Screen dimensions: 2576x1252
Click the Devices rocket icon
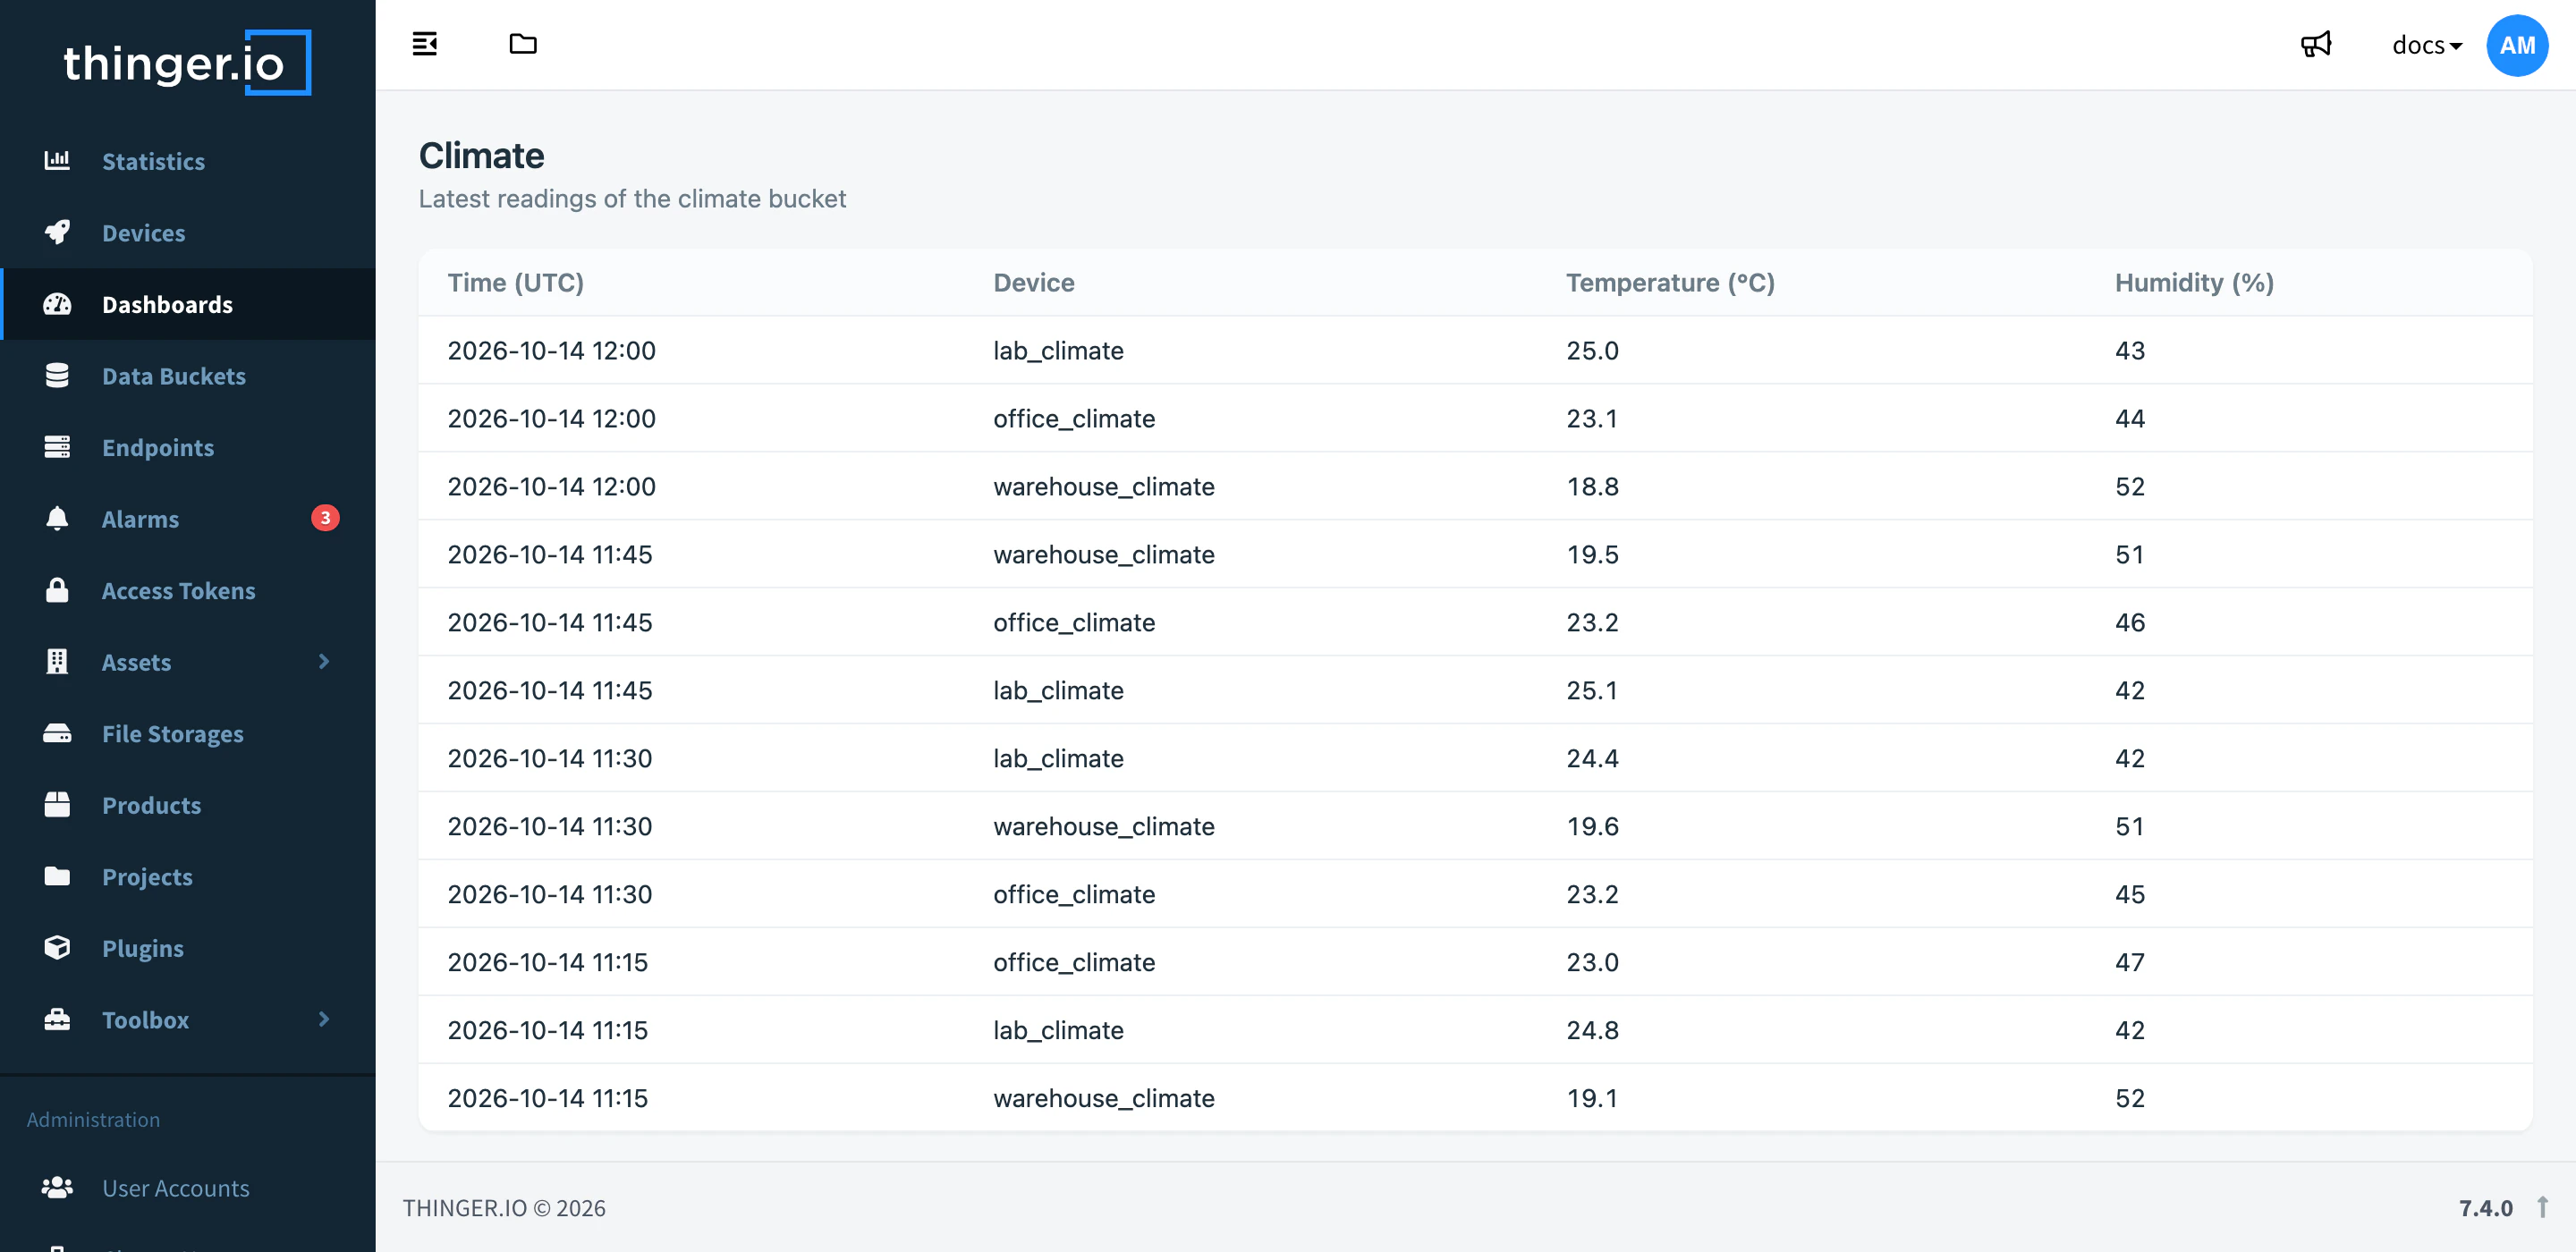click(x=57, y=232)
